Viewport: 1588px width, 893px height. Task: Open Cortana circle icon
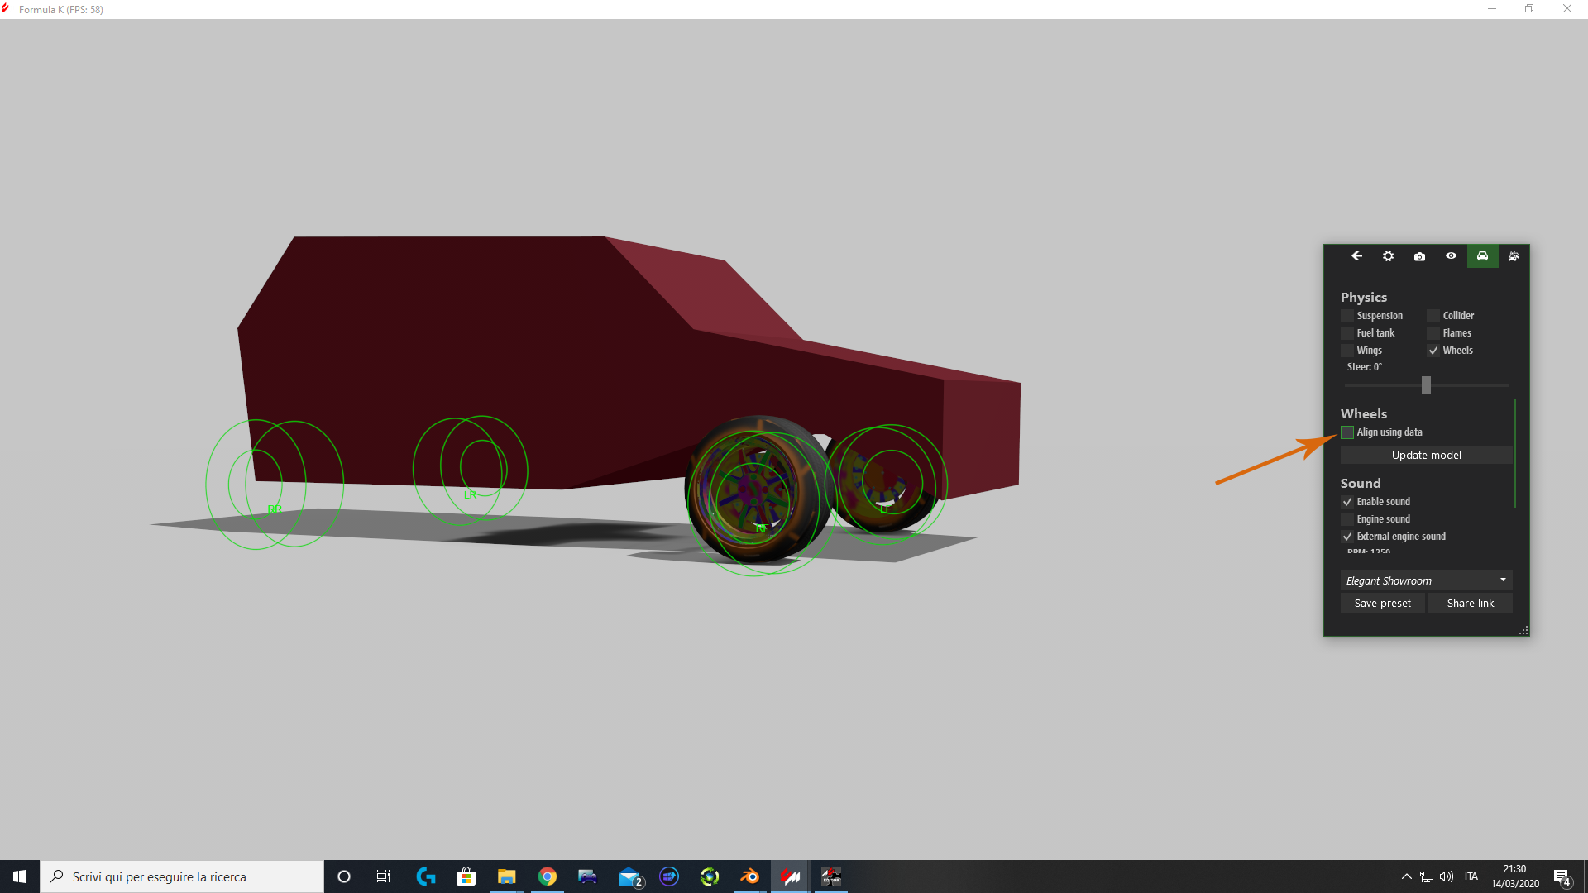pos(344,876)
